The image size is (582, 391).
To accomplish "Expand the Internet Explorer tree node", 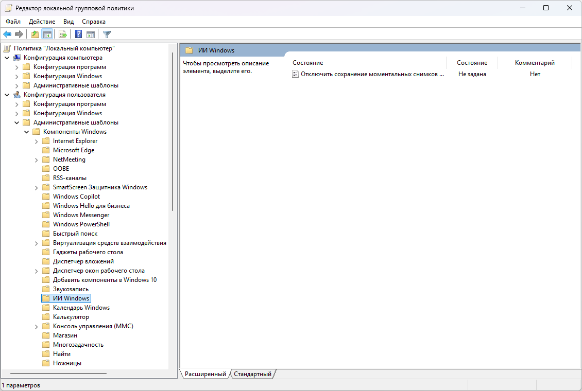I will pyautogui.click(x=36, y=141).
